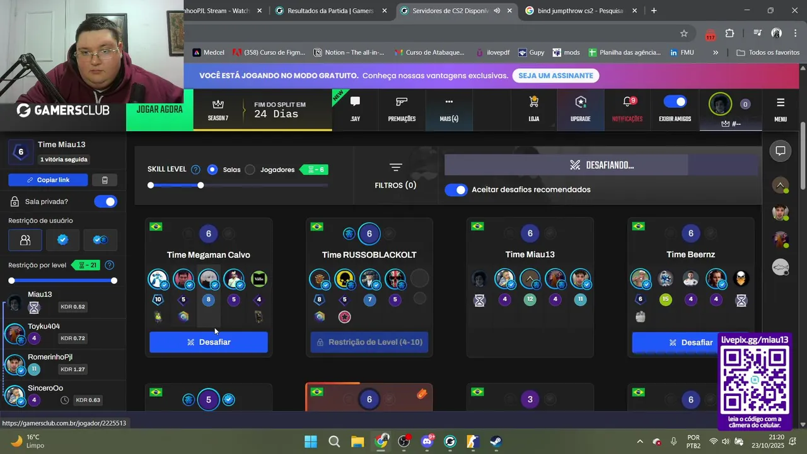Screen dimensions: 807x454
Task: Open the profile avatar in header
Action: click(720, 104)
